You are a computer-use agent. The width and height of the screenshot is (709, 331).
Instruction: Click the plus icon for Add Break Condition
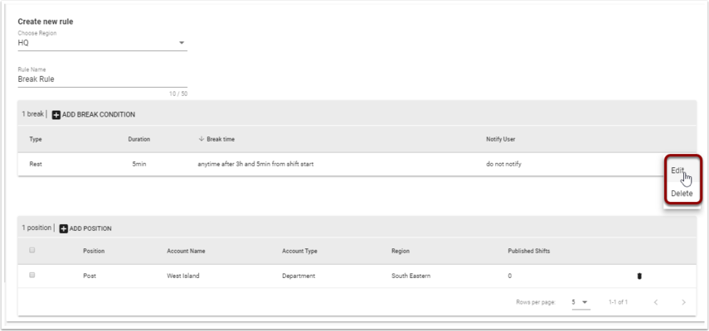(x=56, y=115)
